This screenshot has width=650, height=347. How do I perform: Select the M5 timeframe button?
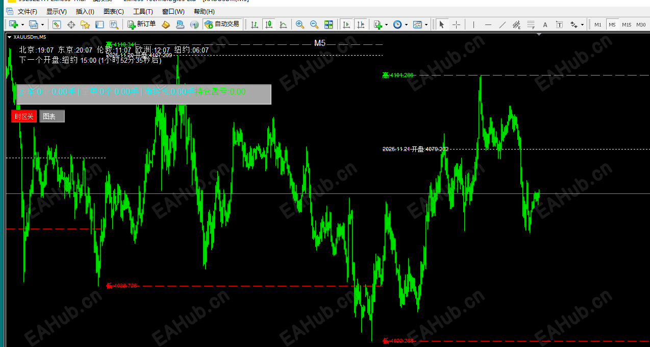[x=612, y=24]
